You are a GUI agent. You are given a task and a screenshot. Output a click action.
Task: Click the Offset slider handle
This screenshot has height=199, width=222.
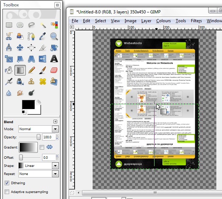coord(21,157)
